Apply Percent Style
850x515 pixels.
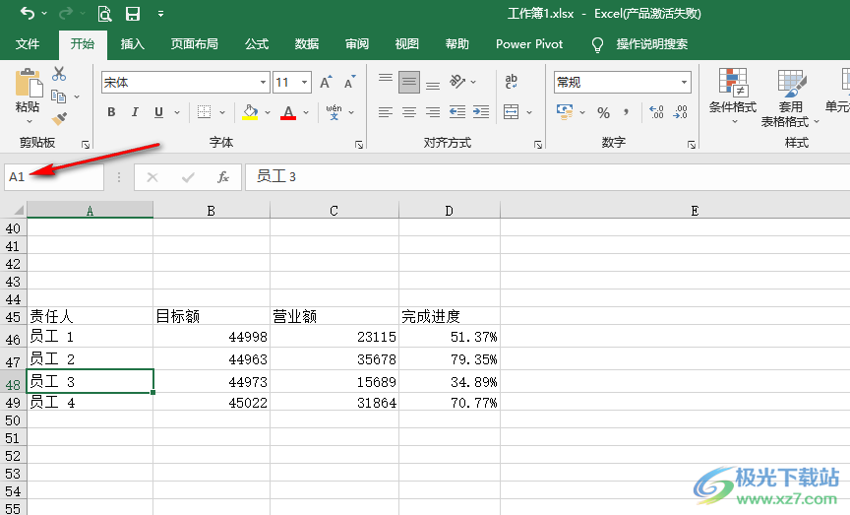(603, 112)
